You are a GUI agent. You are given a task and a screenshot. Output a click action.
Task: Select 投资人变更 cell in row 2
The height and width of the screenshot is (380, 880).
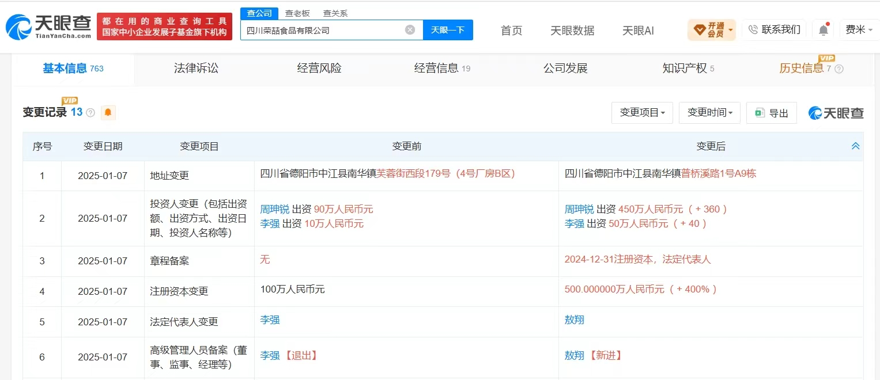[x=199, y=218]
